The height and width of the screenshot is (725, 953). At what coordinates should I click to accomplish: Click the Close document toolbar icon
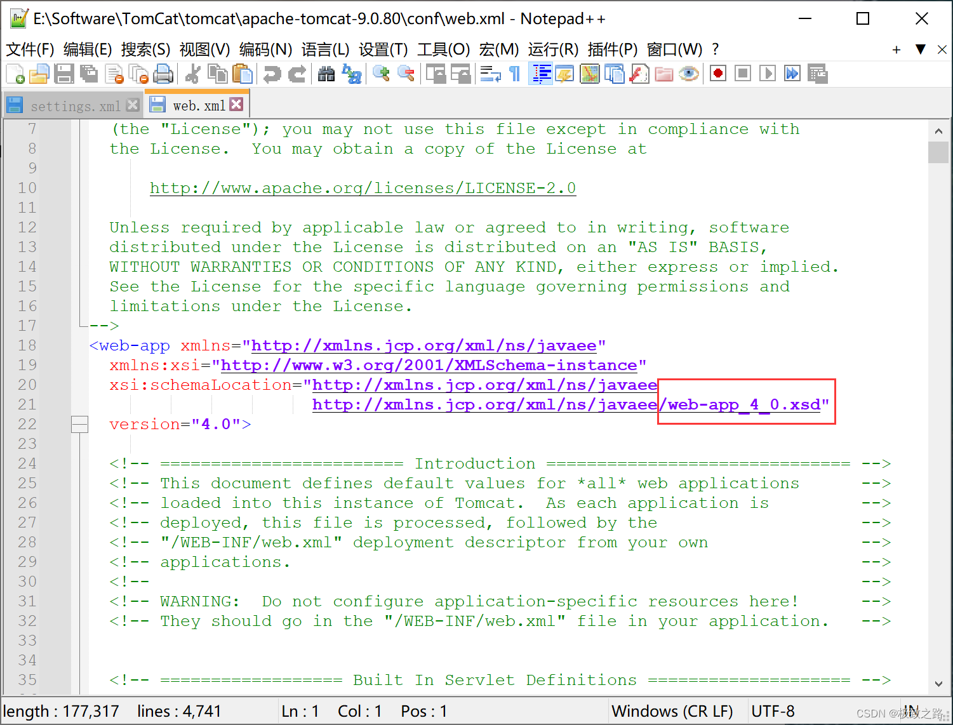tap(114, 74)
